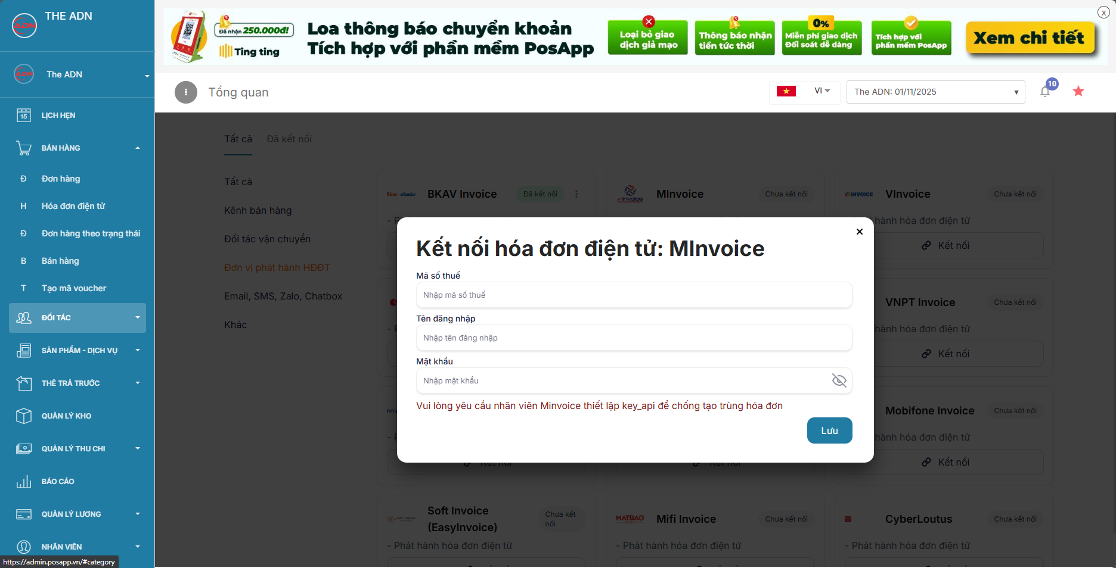This screenshot has height=568, width=1116.
Task: Click the VInvoice logo on its card
Action: [x=859, y=194]
